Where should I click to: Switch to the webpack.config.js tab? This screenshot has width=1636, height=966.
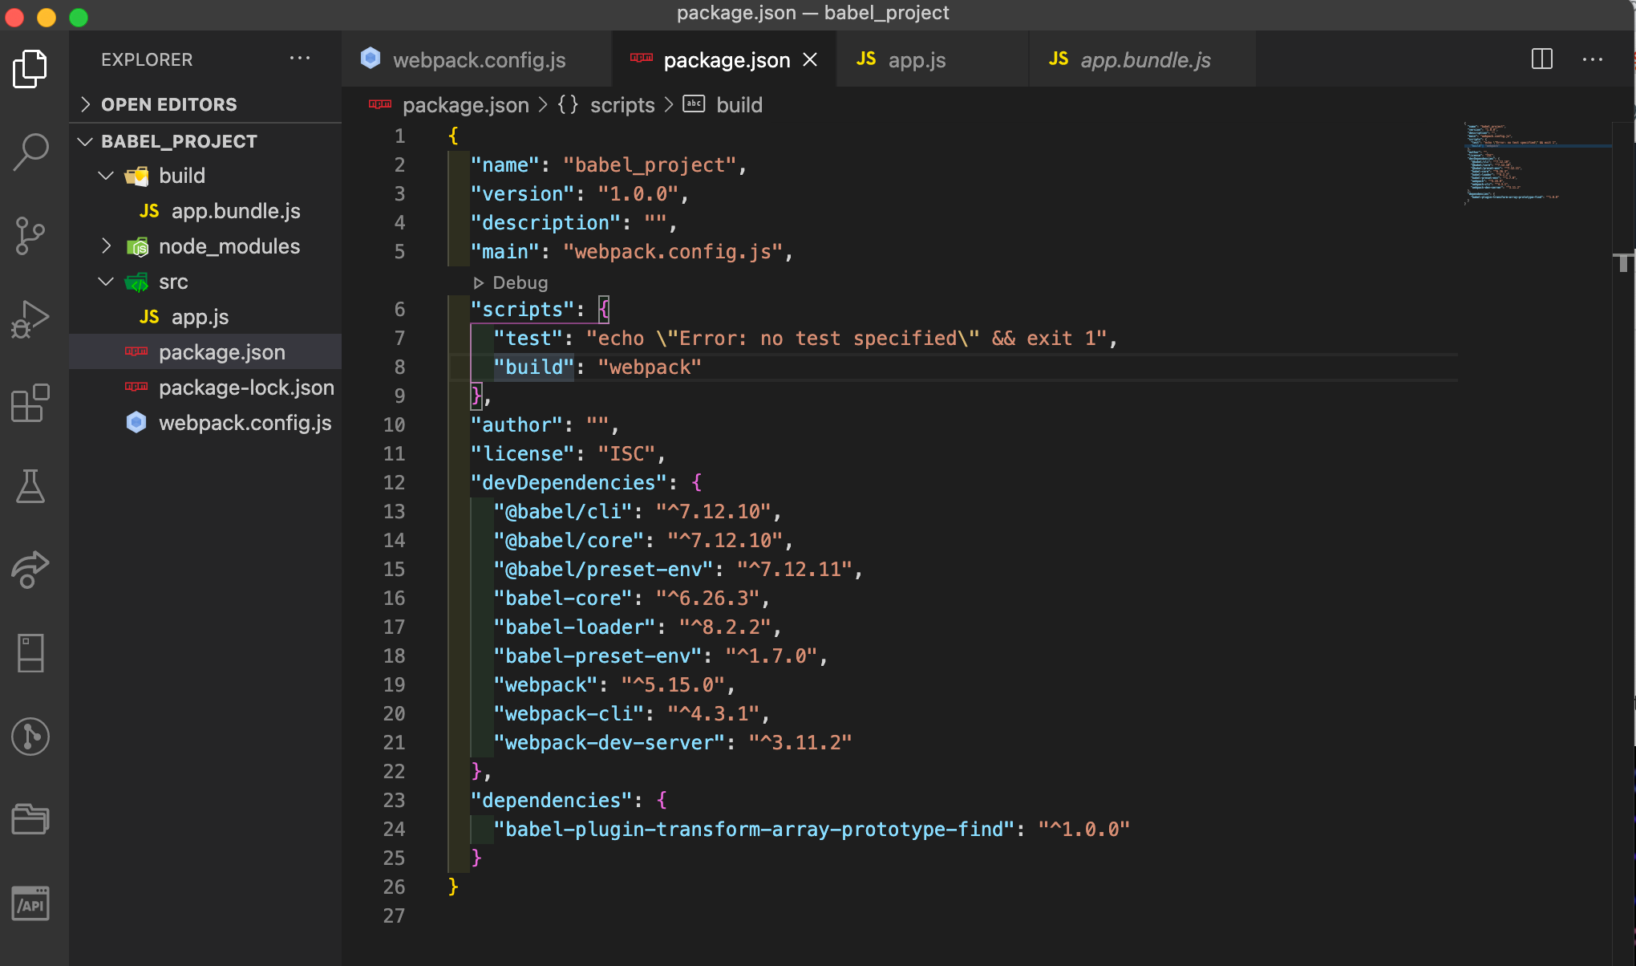(478, 60)
